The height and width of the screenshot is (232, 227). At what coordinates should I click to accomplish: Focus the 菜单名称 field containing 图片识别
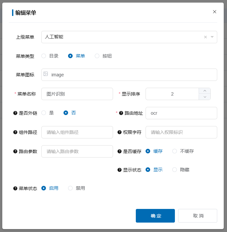(x=77, y=94)
